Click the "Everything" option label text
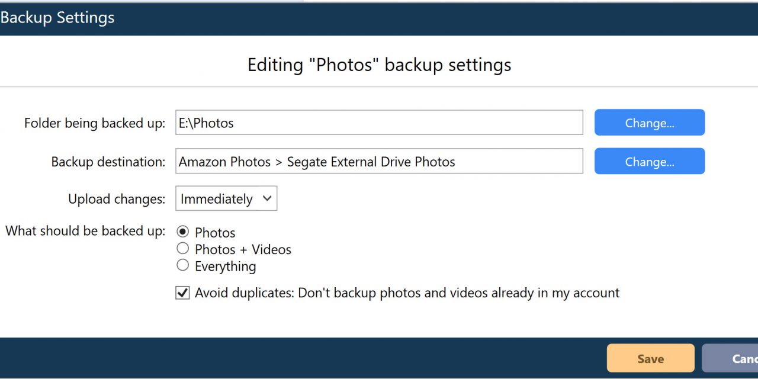The height and width of the screenshot is (379, 758). (226, 266)
